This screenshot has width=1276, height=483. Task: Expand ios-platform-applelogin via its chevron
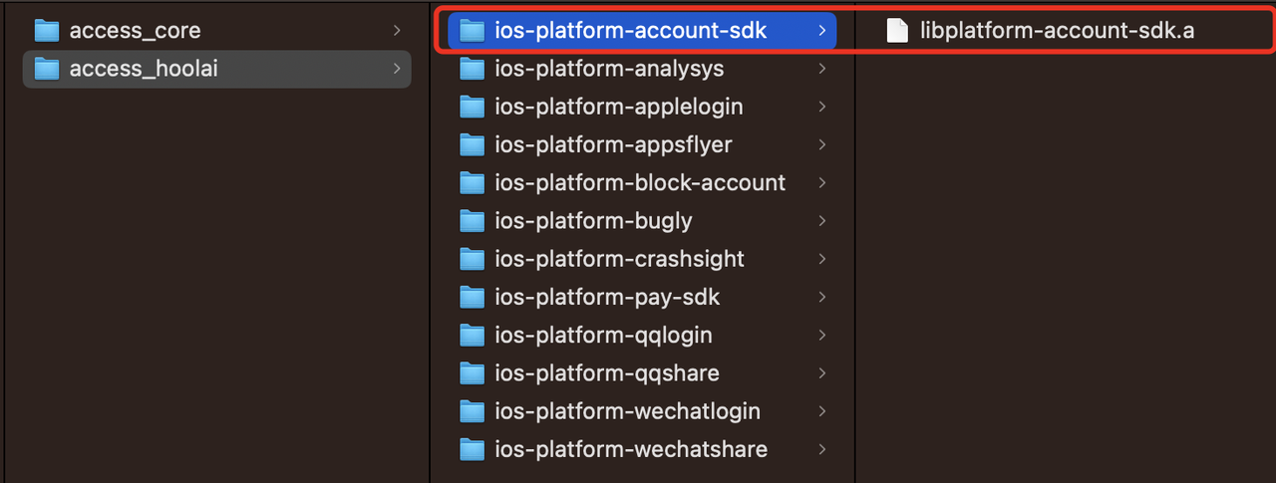821,107
